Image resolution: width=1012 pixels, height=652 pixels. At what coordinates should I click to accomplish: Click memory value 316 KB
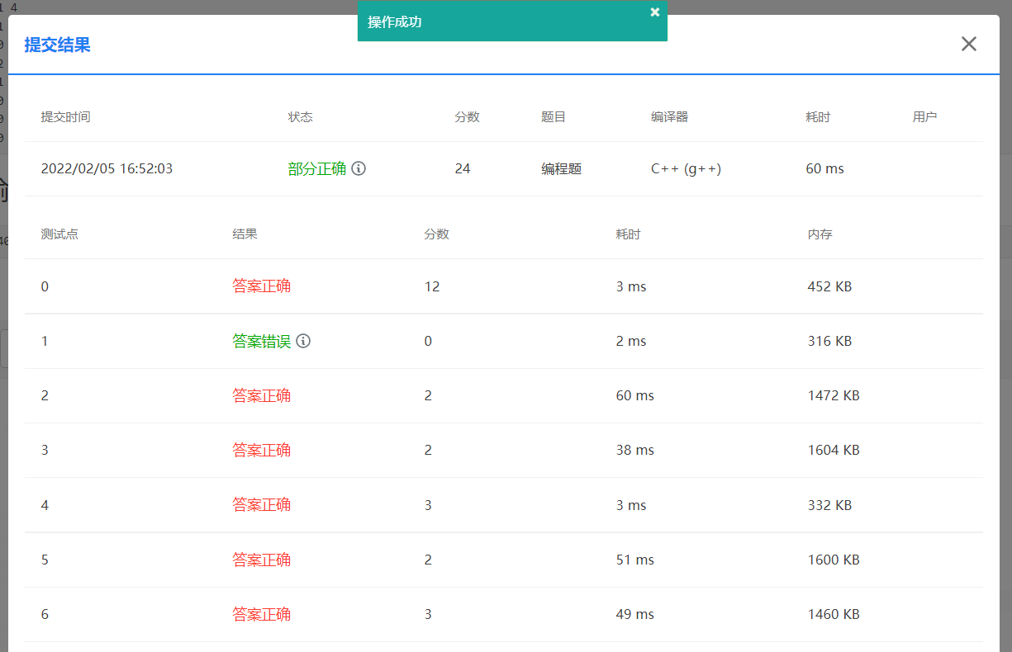829,341
